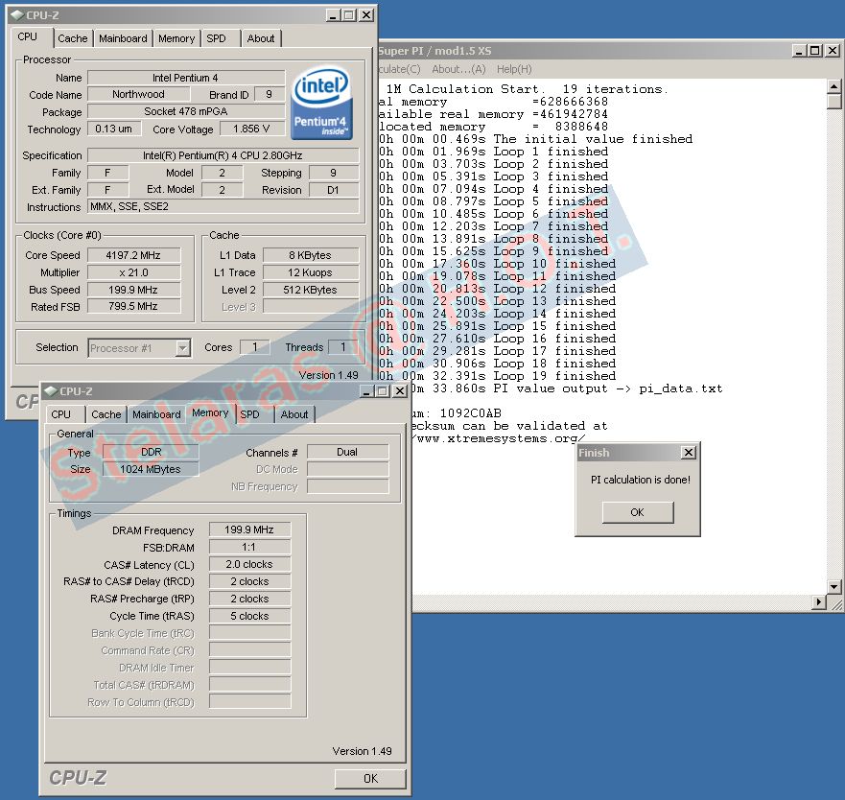Click '1M Calculation Start. 19 iterations.' line
845x800 pixels.
(x=527, y=89)
